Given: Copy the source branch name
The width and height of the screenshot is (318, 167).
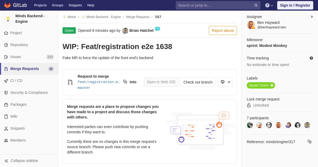Looking at the screenshot, I should pos(125,82).
